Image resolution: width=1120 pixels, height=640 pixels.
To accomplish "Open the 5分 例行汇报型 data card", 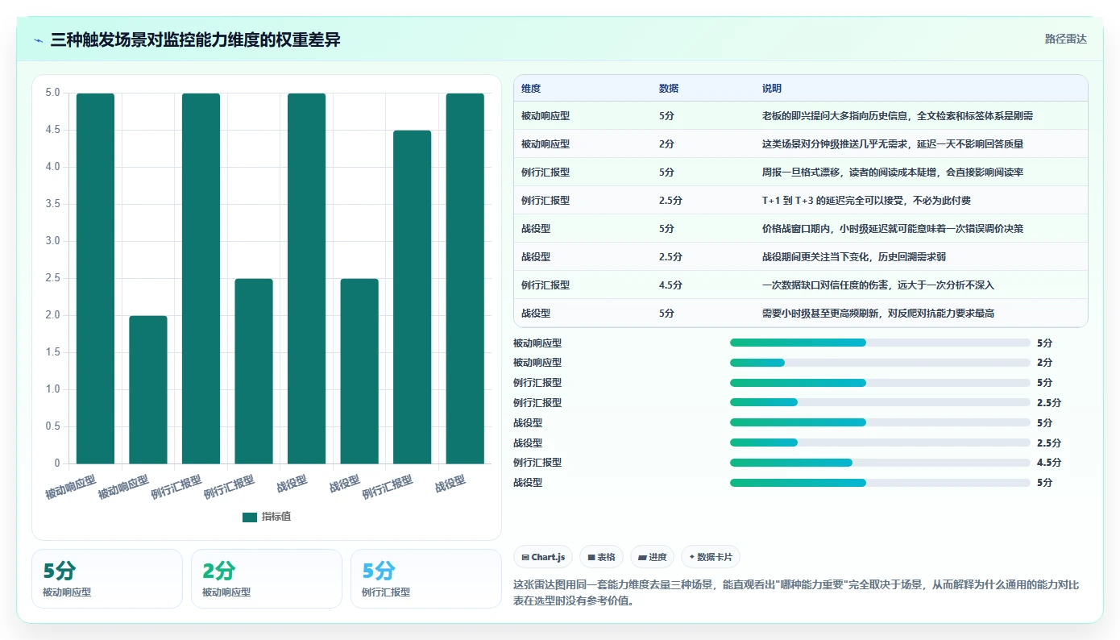I will click(x=426, y=578).
